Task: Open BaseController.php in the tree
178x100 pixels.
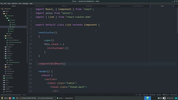Action: pyautogui.click(x=14, y=40)
